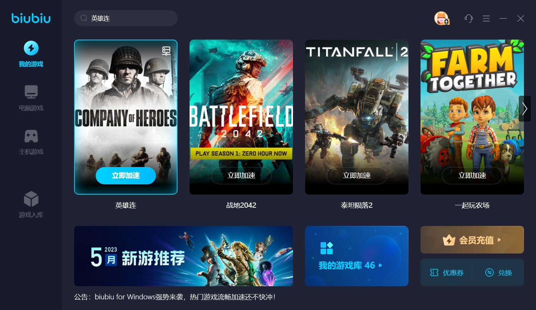Click the search magnifier icon
The height and width of the screenshot is (310, 536).
[83, 18]
